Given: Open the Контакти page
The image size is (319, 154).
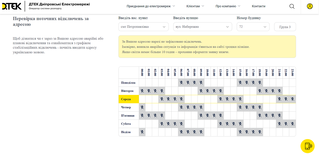Looking at the screenshot, I should point(259,6).
